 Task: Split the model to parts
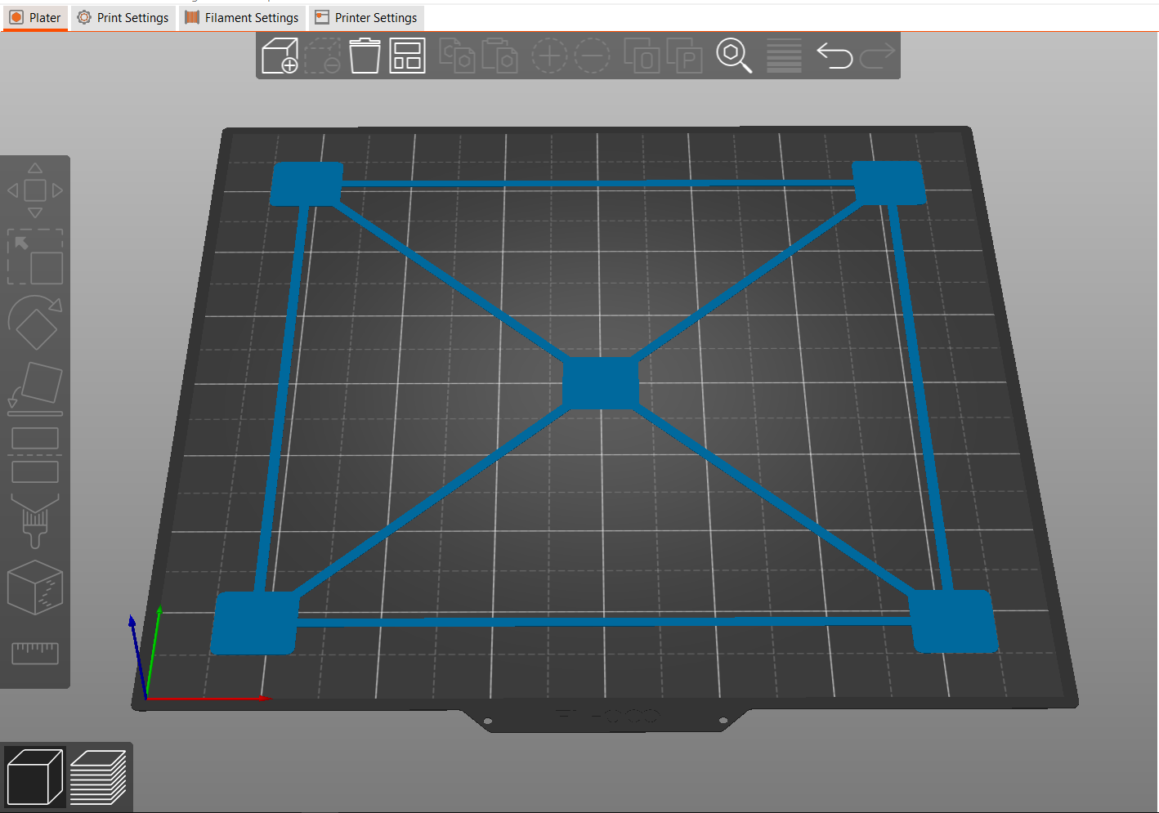[x=685, y=56]
